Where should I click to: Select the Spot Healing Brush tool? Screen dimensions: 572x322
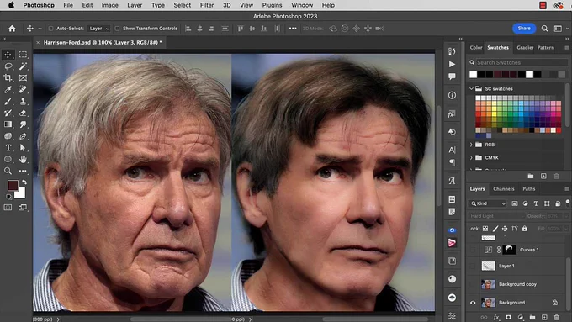point(23,89)
